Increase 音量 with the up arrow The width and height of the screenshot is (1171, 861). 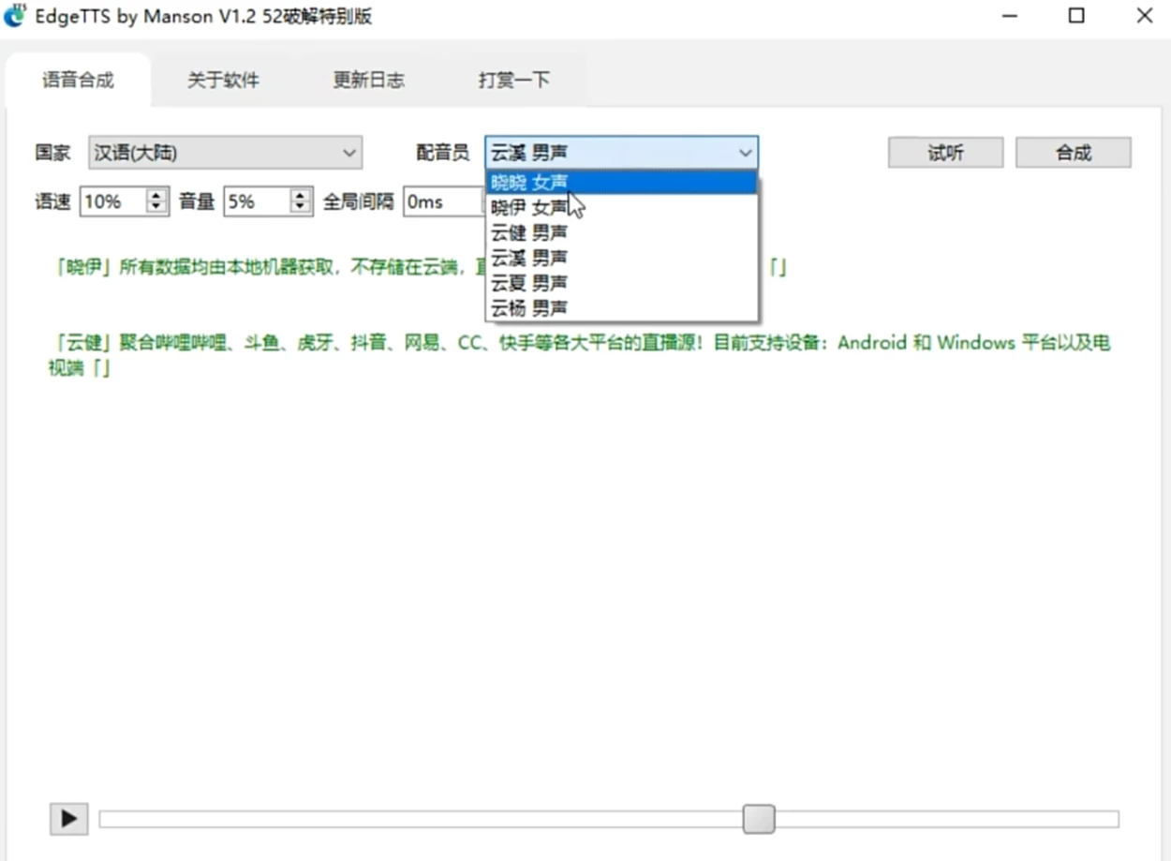[300, 195]
